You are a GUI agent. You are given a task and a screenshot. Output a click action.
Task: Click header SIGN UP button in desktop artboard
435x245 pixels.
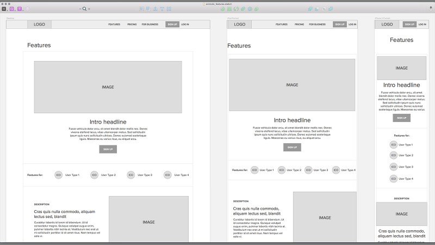click(x=172, y=24)
